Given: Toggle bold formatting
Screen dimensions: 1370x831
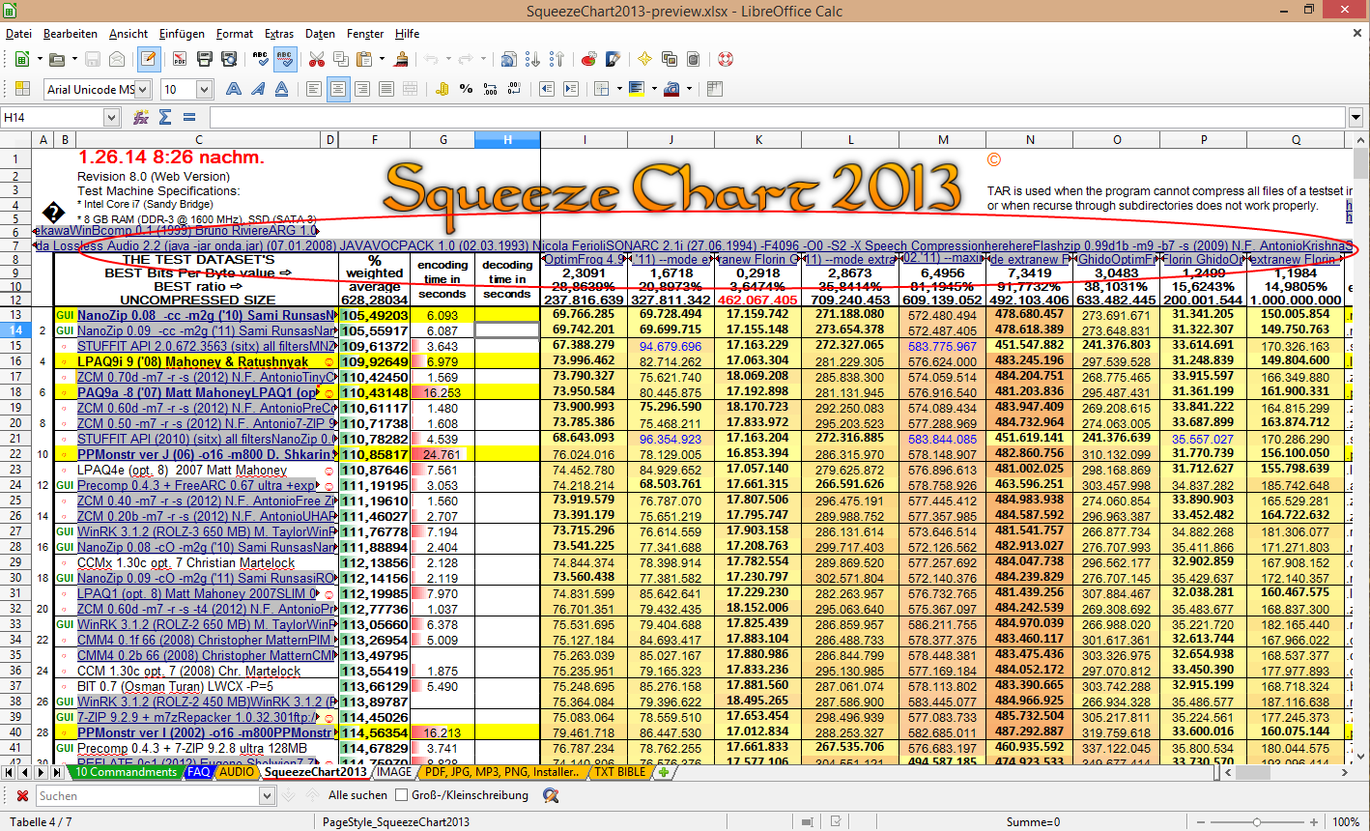Looking at the screenshot, I should point(233,89).
